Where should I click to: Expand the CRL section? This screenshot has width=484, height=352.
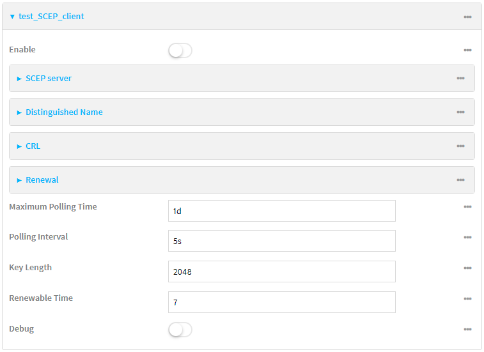tap(32, 146)
